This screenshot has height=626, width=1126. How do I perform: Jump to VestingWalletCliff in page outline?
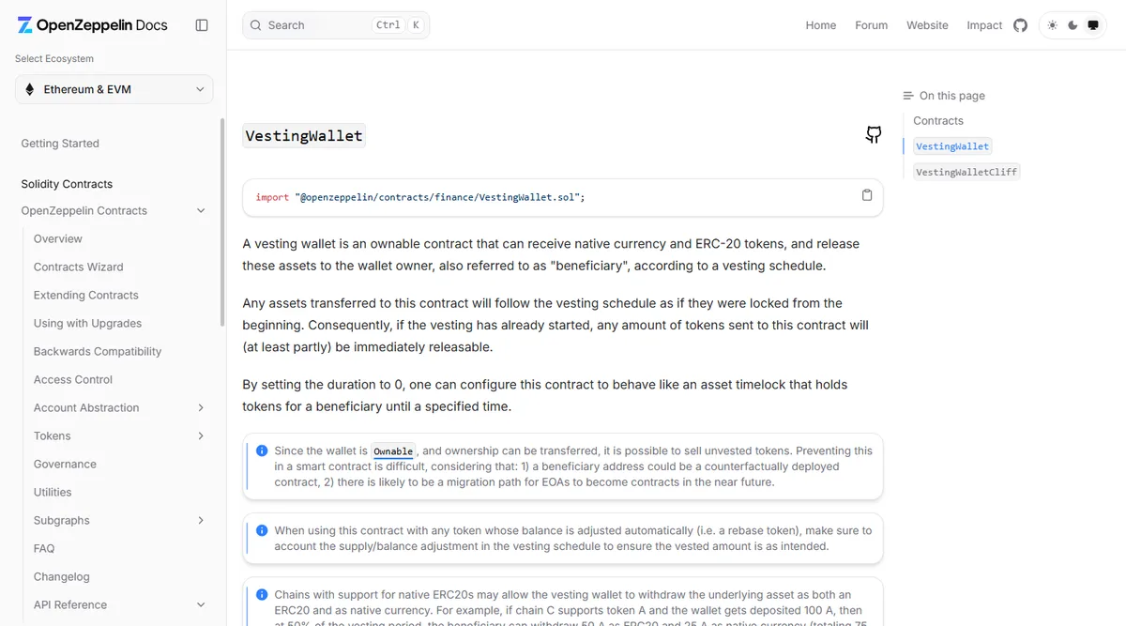click(x=966, y=172)
